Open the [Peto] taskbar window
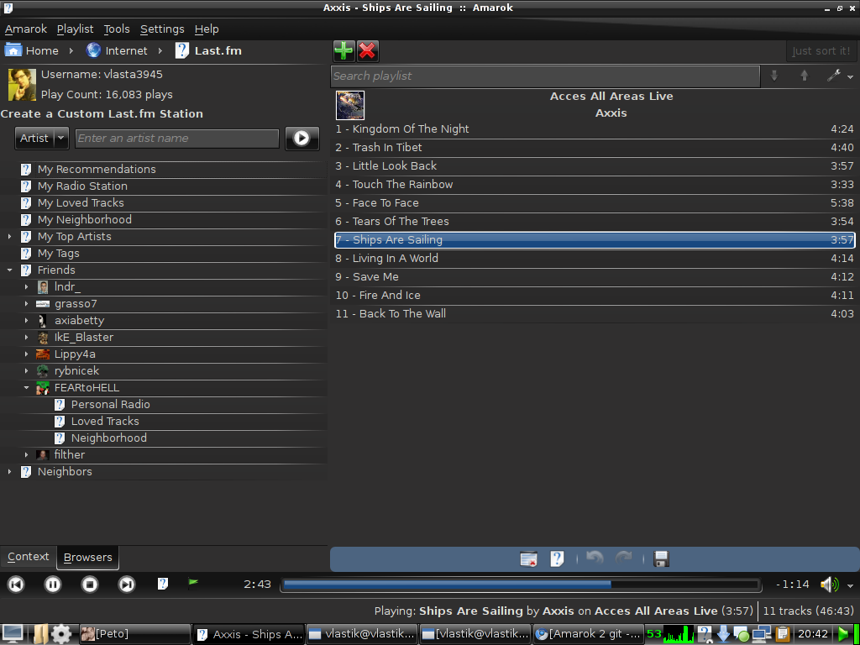This screenshot has width=860, height=645. coord(135,635)
